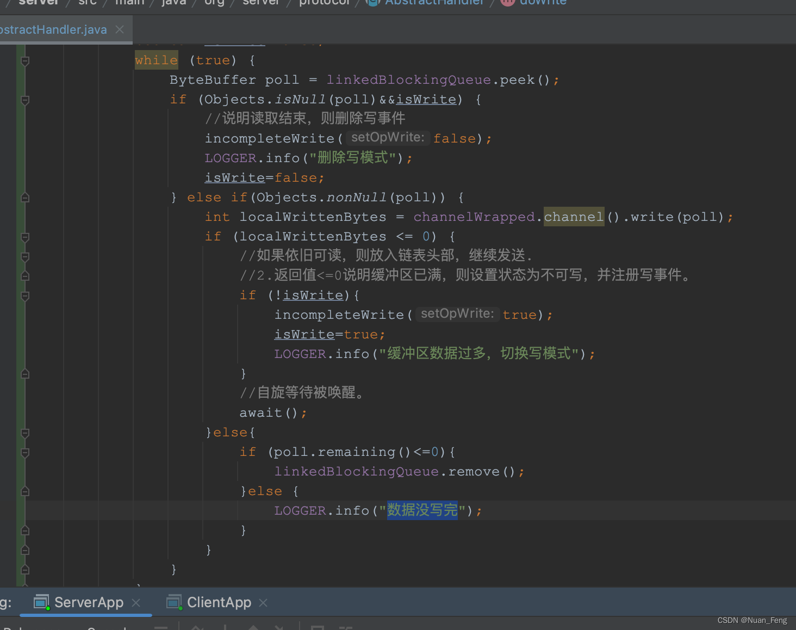This screenshot has height=630, width=796.
Task: Click the selected text 数据没写完
Action: pos(422,510)
